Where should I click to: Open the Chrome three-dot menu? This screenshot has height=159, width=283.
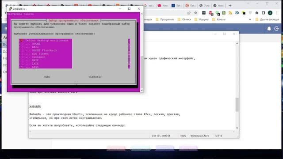(277, 13)
